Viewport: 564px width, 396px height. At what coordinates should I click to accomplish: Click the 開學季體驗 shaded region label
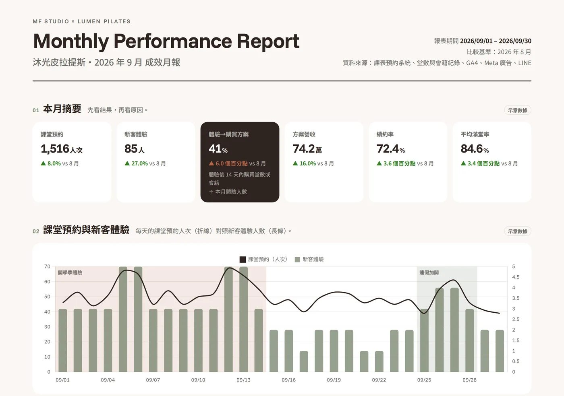(x=70, y=273)
